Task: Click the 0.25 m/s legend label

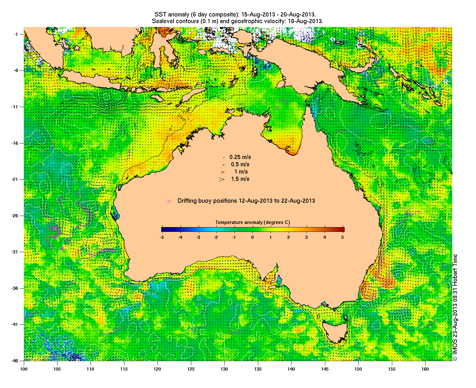Action: click(x=240, y=157)
